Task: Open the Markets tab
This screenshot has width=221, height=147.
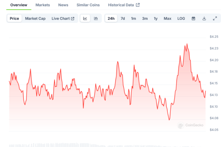Action: point(43,5)
